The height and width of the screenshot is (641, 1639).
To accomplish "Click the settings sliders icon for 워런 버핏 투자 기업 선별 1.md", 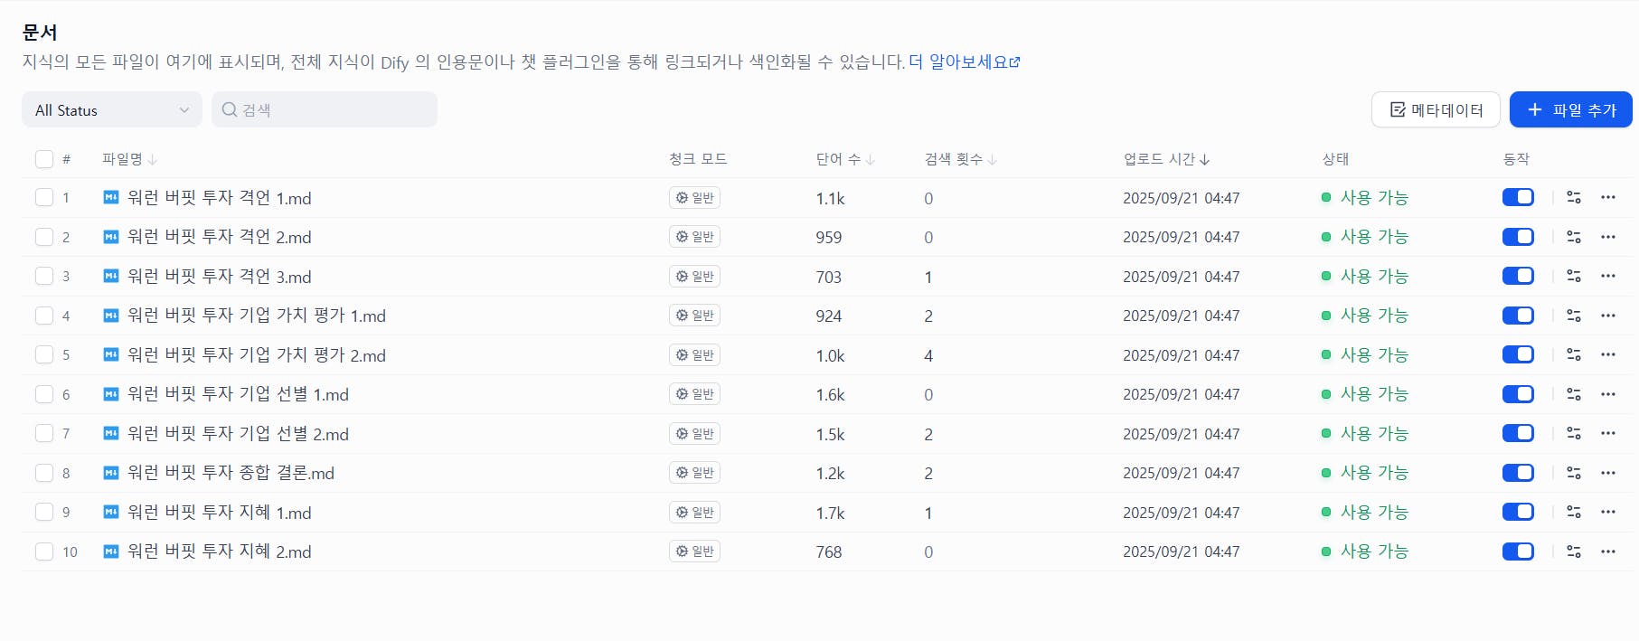I will (1574, 394).
